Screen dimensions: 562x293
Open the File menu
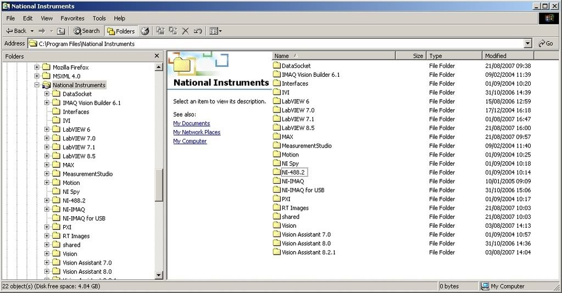click(x=10, y=18)
